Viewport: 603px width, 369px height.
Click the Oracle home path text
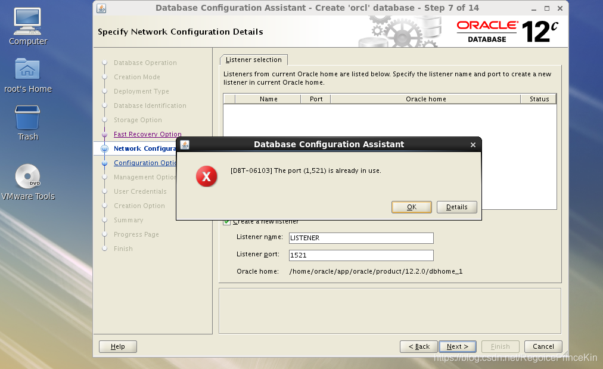[376, 271]
